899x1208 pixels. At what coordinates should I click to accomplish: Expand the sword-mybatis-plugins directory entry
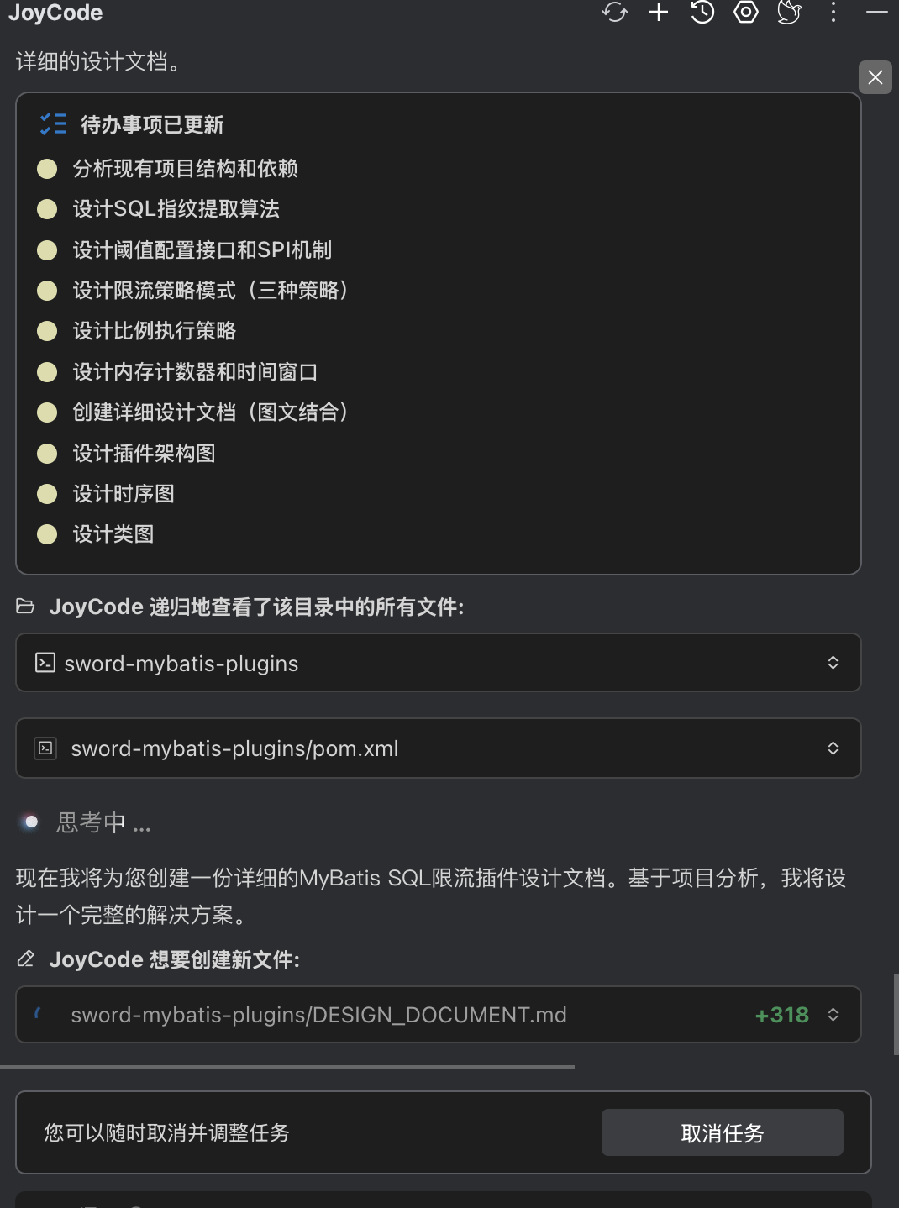[833, 663]
